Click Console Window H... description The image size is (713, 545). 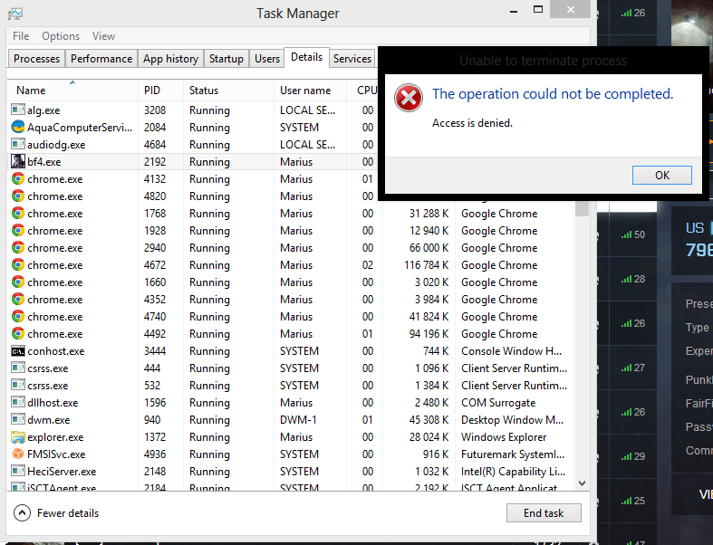pyautogui.click(x=511, y=351)
